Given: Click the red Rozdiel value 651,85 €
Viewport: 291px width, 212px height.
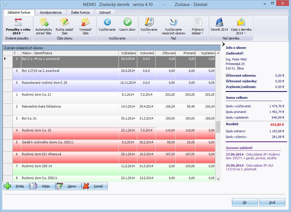Looking at the screenshot, I should [x=277, y=125].
